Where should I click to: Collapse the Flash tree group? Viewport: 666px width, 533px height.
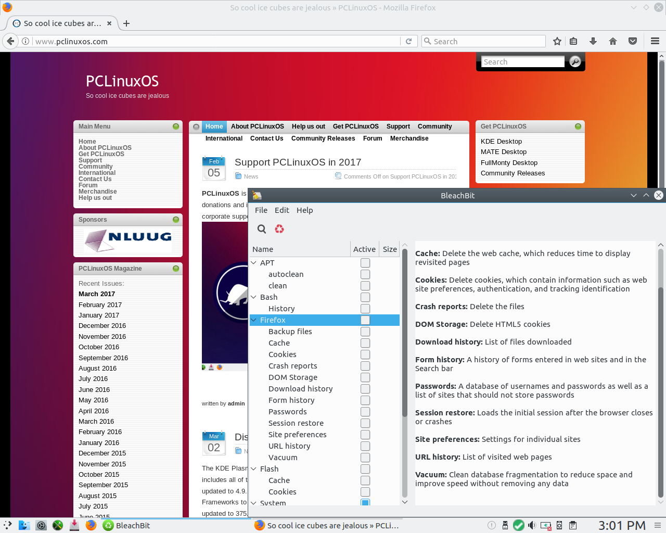pos(254,469)
